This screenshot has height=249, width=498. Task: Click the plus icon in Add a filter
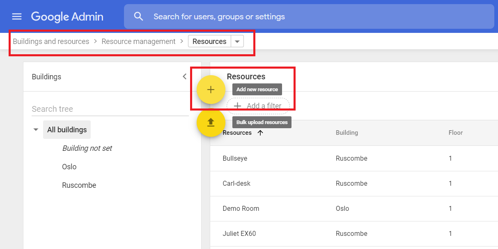[237, 106]
